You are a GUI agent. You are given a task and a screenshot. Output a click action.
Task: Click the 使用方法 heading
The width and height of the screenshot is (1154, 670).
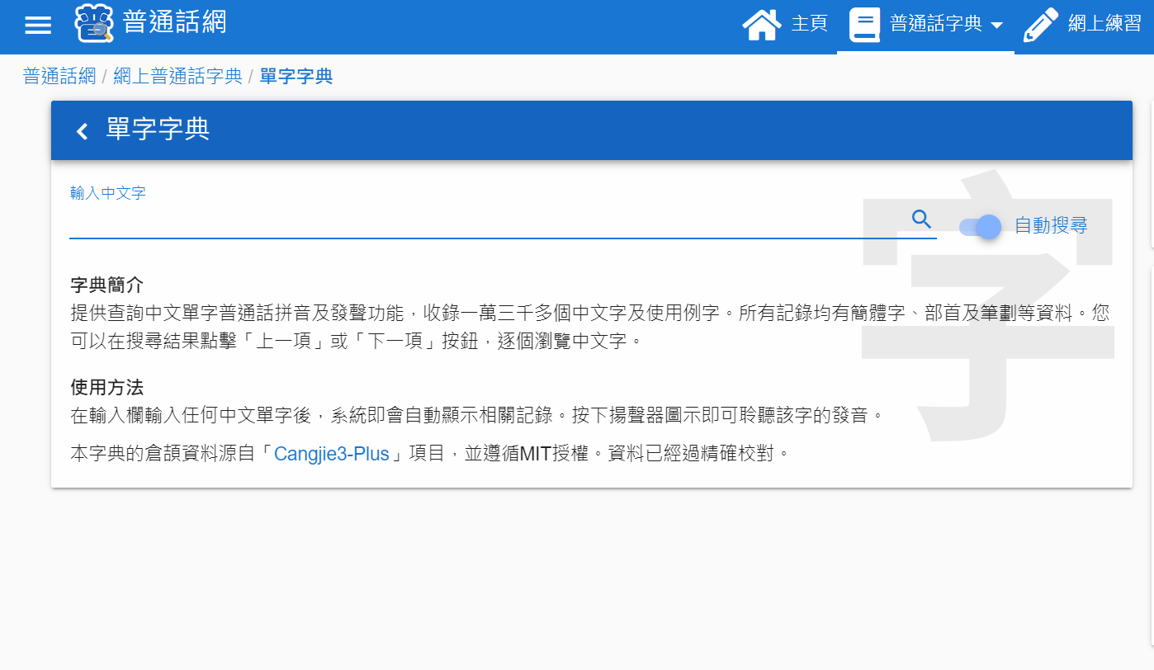(x=107, y=387)
